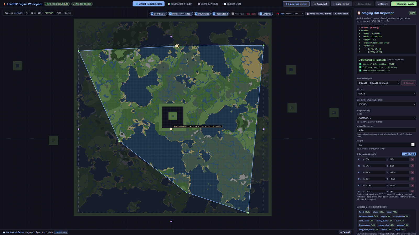This screenshot has height=235, width=419.
Task: Open Quick Find search
Action: click(296, 4)
